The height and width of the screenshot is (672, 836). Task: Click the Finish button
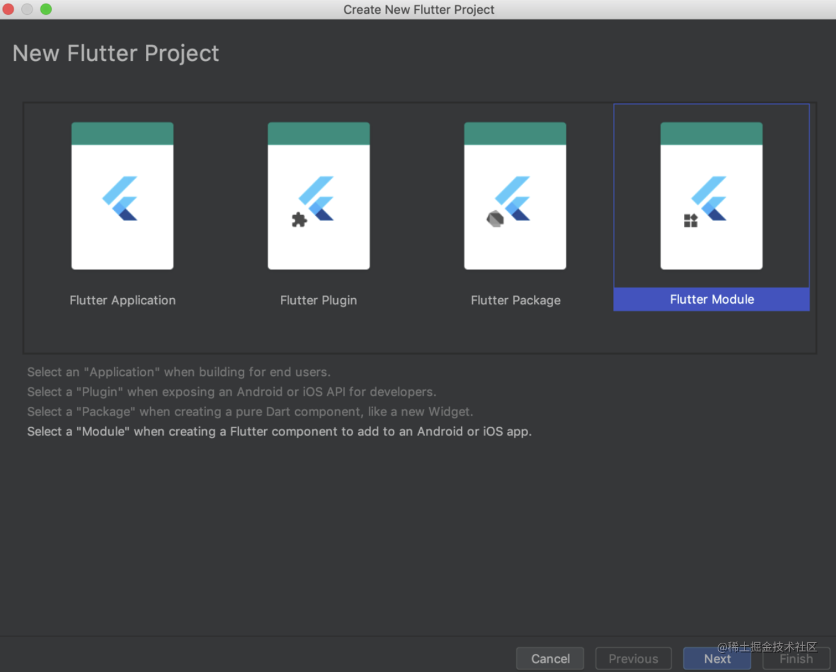pyautogui.click(x=796, y=658)
